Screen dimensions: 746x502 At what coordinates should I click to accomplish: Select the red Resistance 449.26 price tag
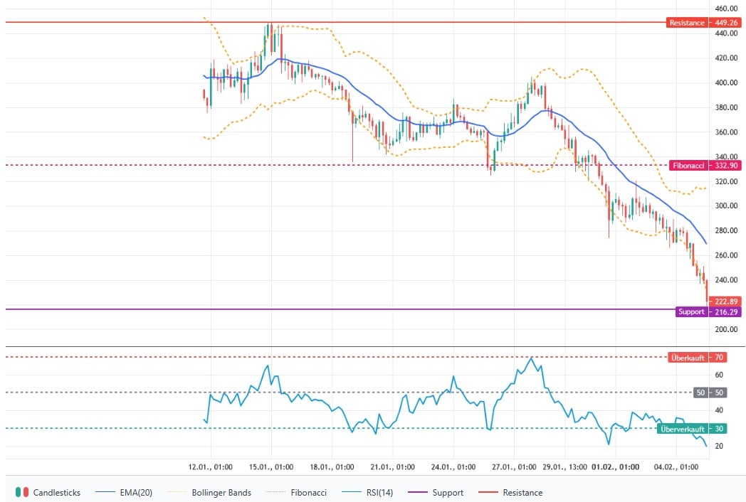[x=695, y=23]
